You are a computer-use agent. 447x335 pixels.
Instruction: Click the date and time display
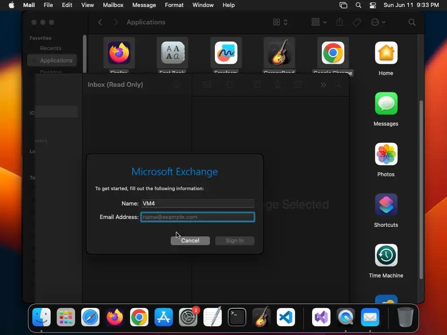tap(411, 5)
